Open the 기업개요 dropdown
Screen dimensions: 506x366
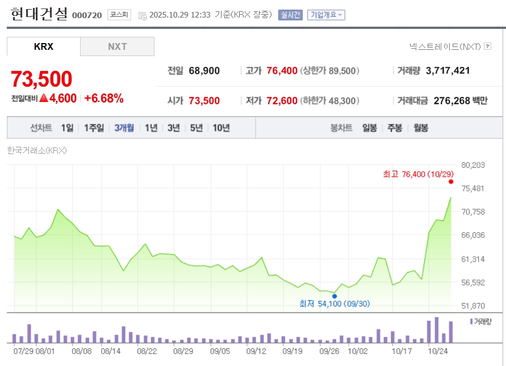tap(326, 15)
